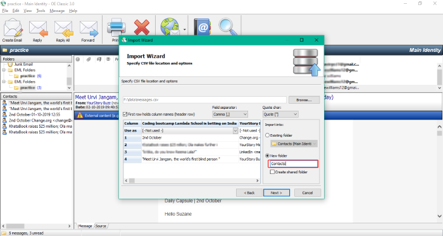This screenshot has width=443, height=236.
Task: Click the Browse button
Action: pos(304,100)
